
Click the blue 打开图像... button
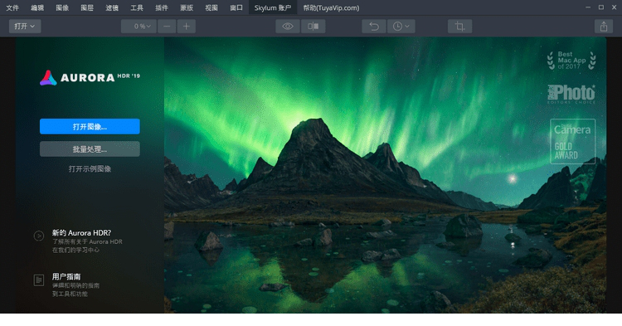click(x=90, y=127)
